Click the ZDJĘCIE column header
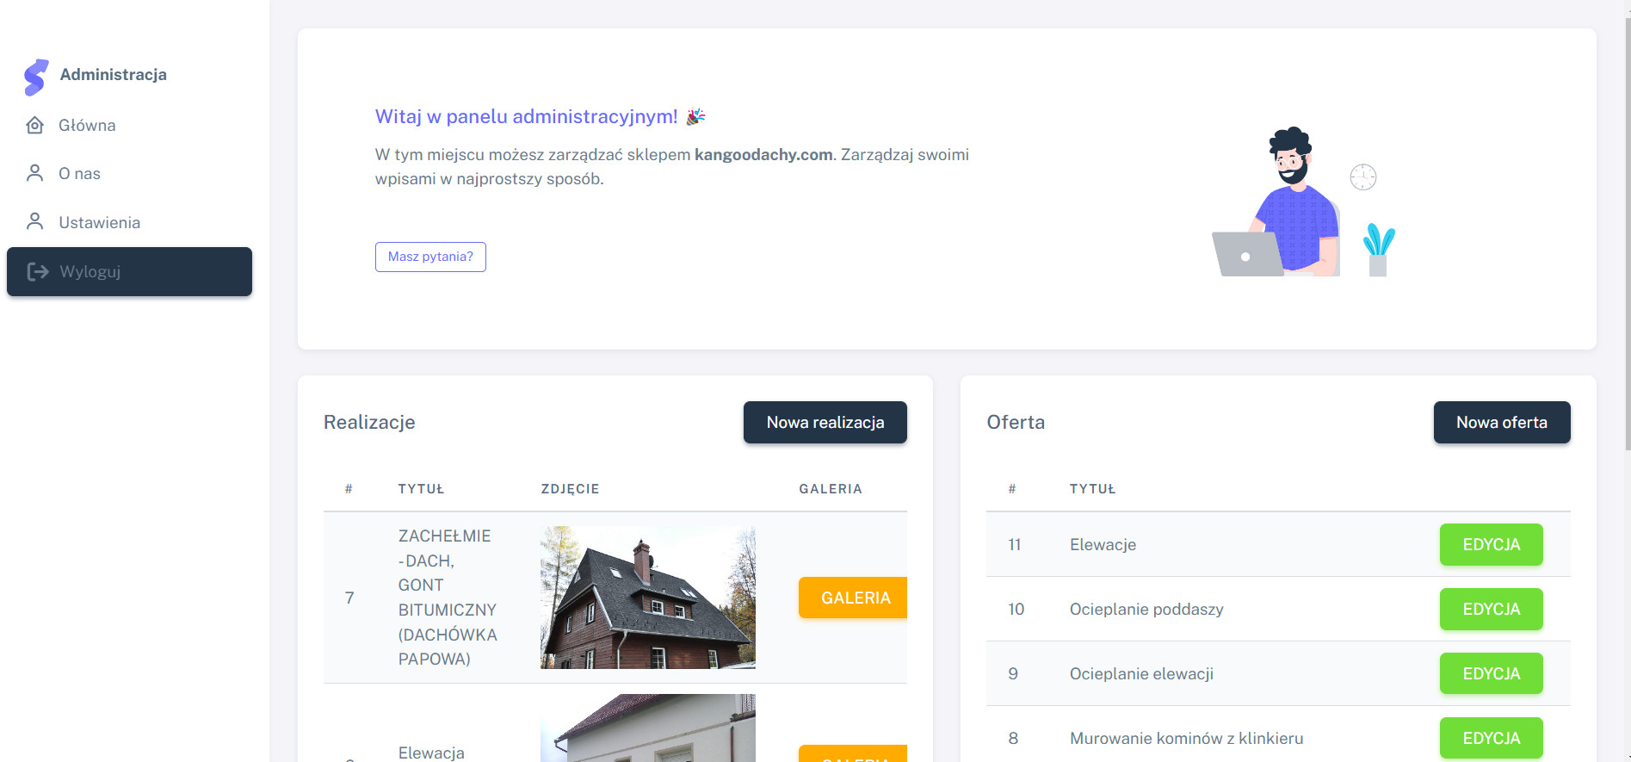 click(x=570, y=489)
